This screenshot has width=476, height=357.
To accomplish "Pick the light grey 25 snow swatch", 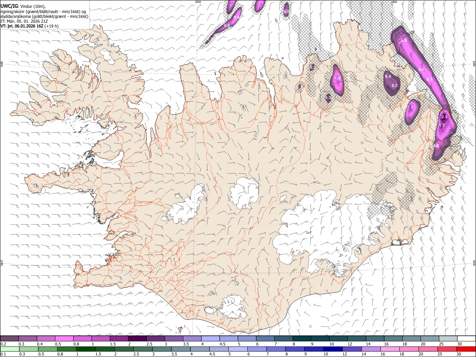I will [x=448, y=338].
